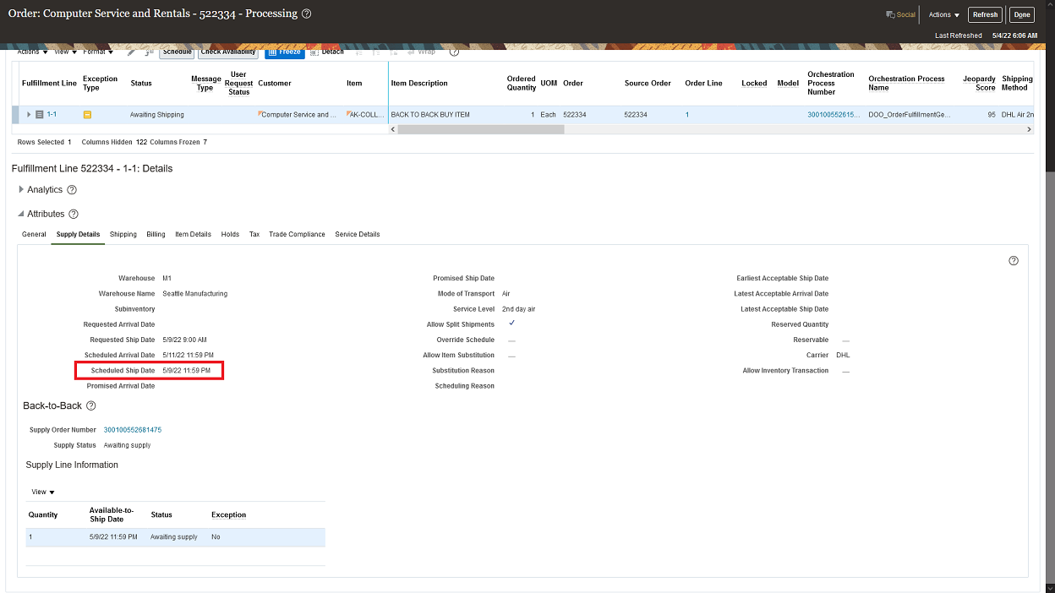Screen dimensions: 1055x593
Task: Select the Supply Details tab
Action: (x=78, y=234)
